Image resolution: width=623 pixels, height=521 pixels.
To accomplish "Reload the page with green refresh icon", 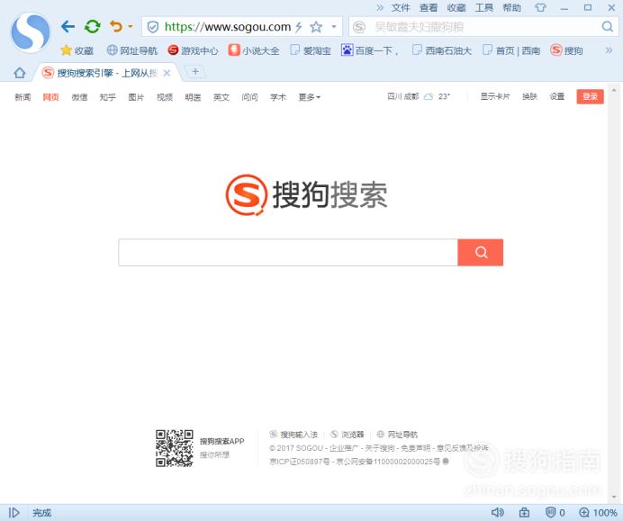I will (92, 27).
